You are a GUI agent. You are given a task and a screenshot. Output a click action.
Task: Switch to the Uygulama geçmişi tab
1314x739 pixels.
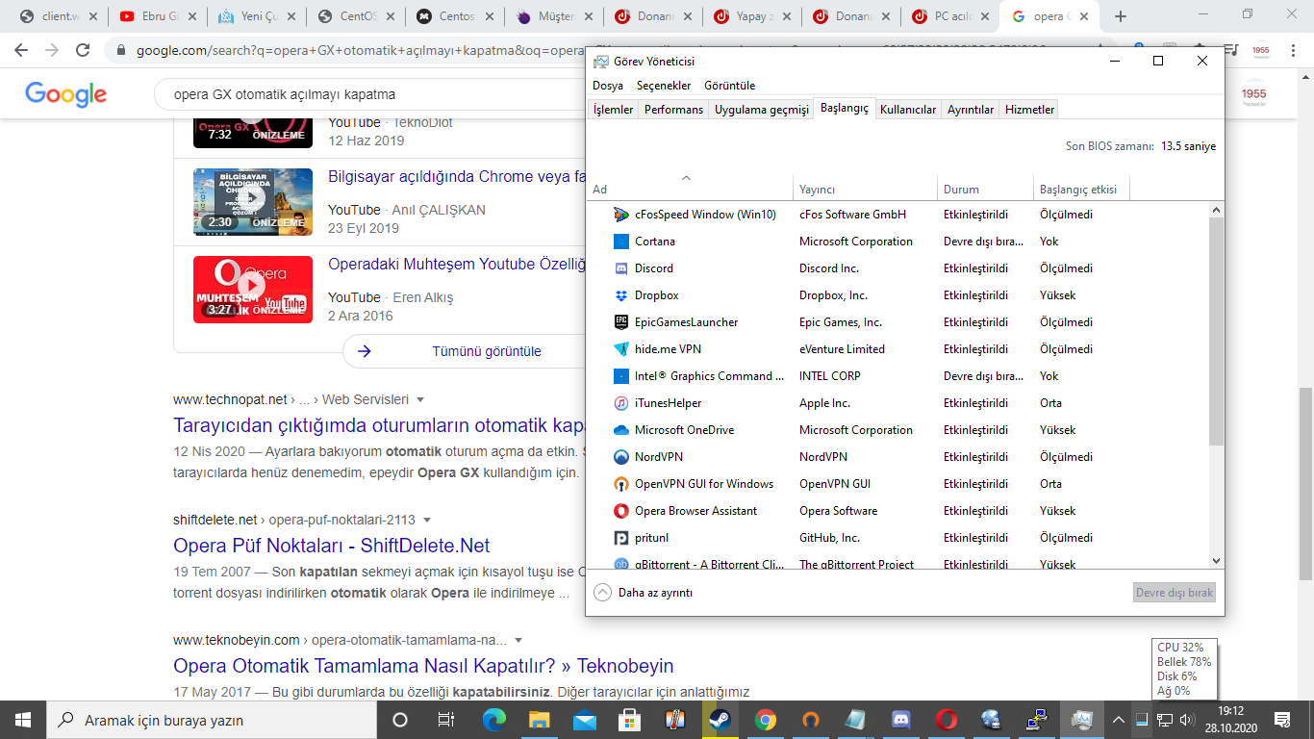tap(761, 110)
